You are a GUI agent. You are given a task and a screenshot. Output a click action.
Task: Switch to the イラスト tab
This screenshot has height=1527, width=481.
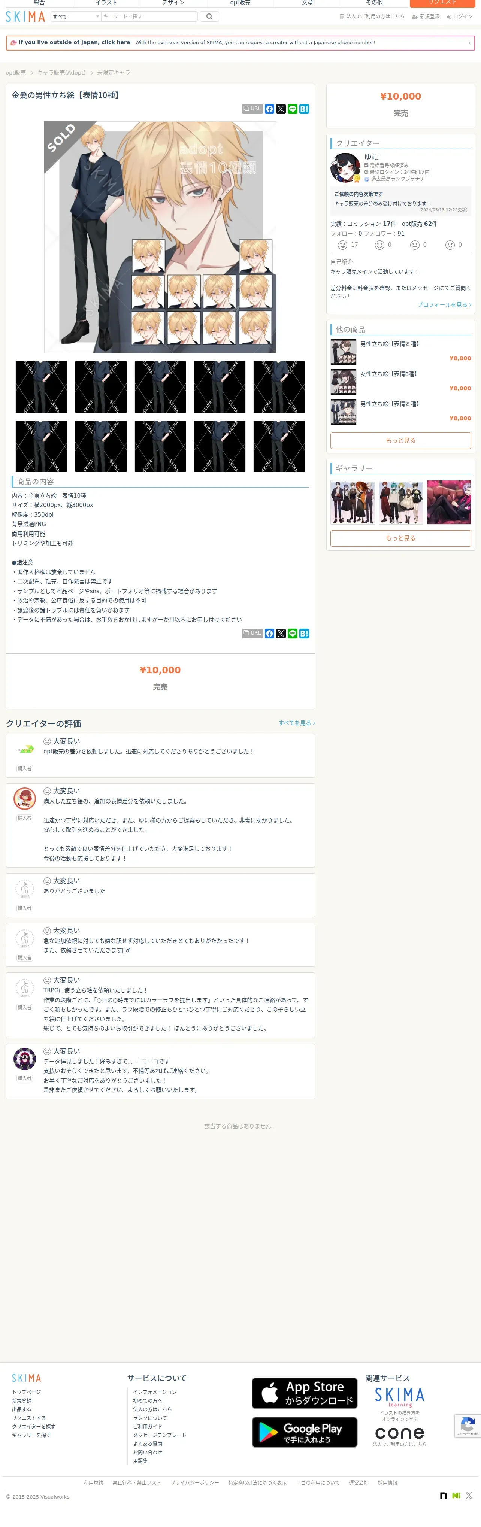click(x=106, y=3)
